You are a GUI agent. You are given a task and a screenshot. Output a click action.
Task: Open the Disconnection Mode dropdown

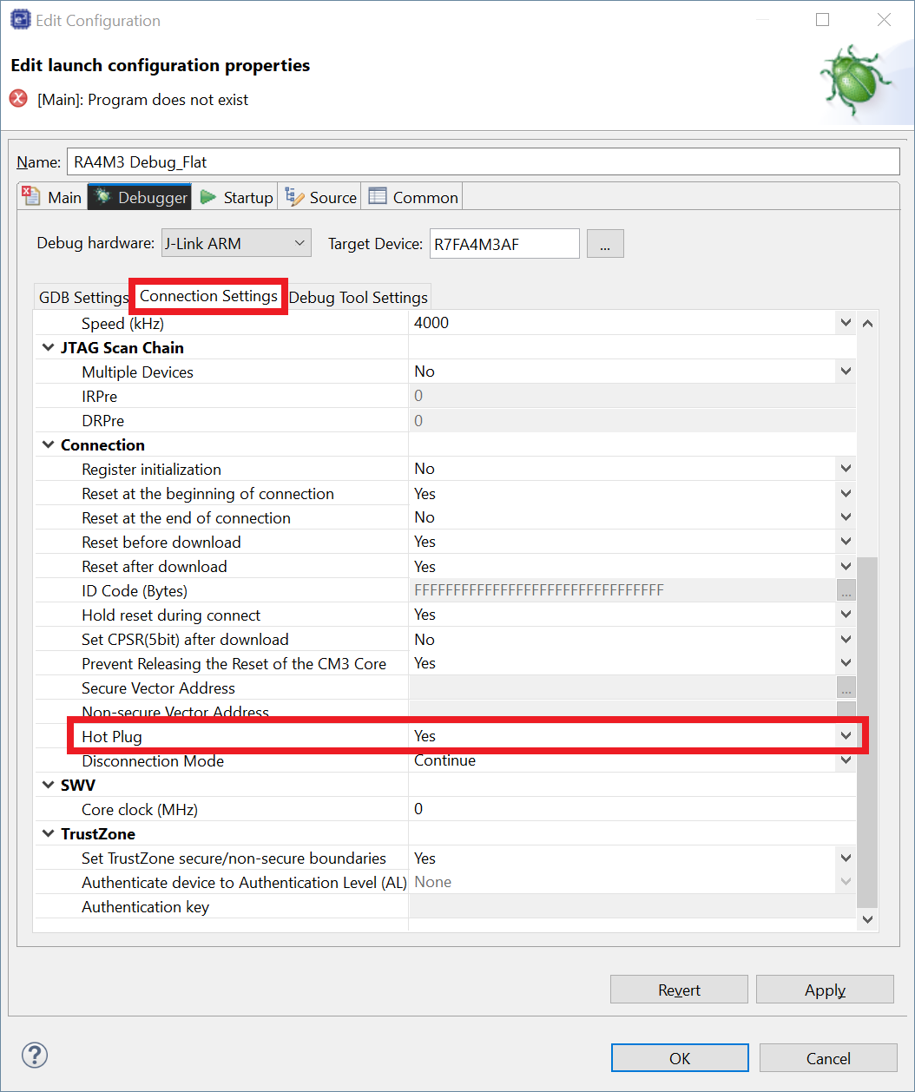click(x=846, y=761)
